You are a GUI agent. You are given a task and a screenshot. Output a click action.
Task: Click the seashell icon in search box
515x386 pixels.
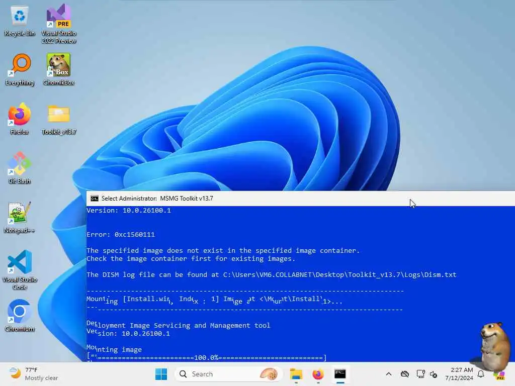269,374
